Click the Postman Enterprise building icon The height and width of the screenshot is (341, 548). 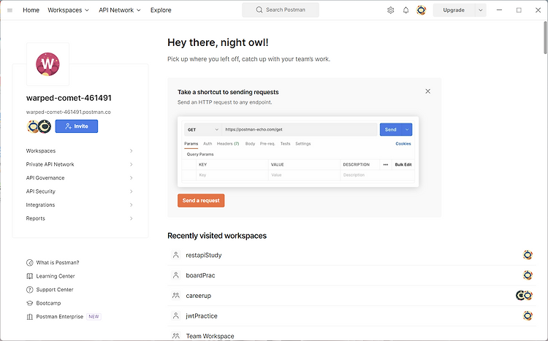[30, 317]
